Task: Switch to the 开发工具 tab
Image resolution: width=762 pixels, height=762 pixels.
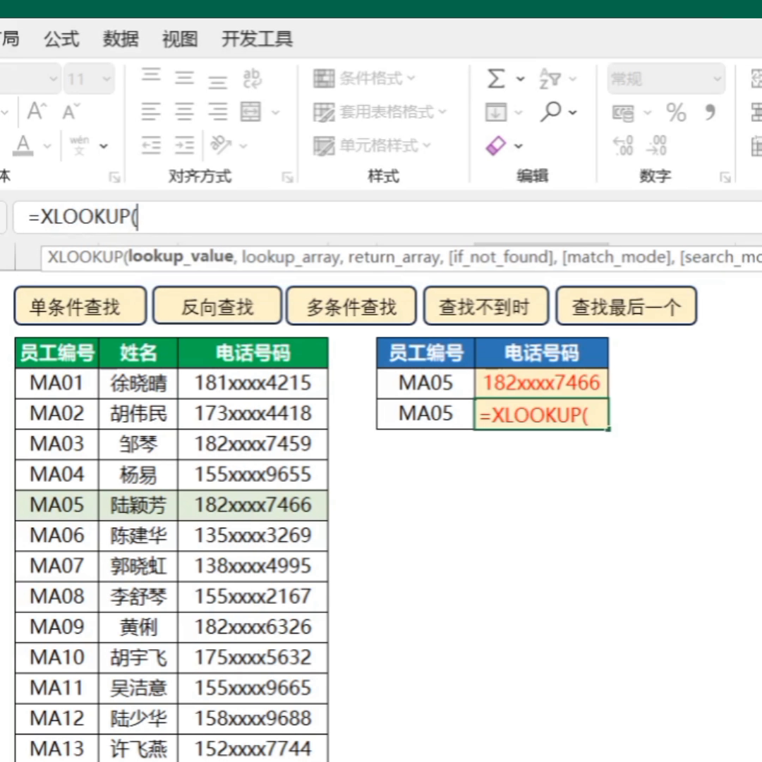Action: (x=257, y=39)
